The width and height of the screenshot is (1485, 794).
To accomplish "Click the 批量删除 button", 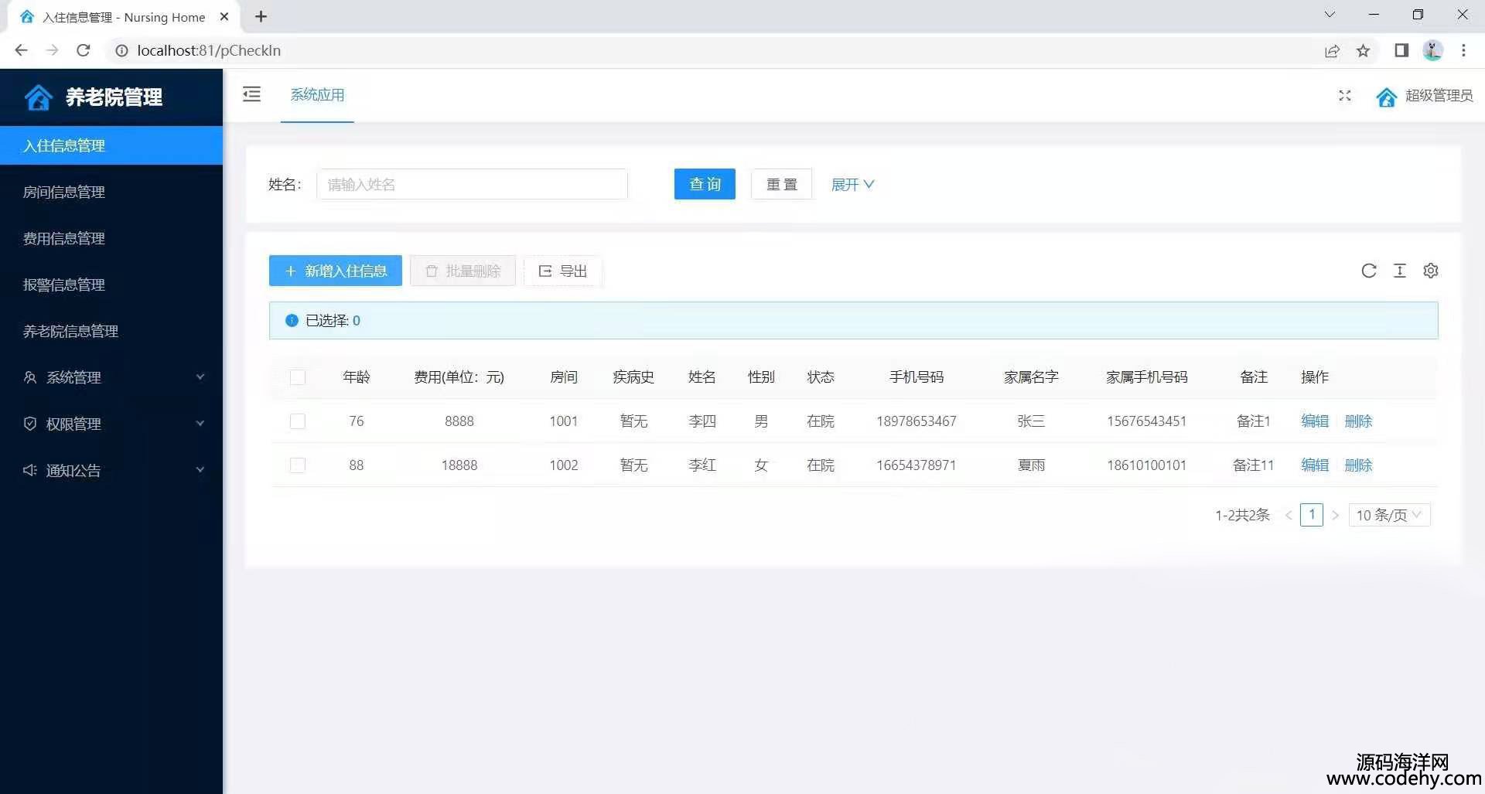I will 463,271.
